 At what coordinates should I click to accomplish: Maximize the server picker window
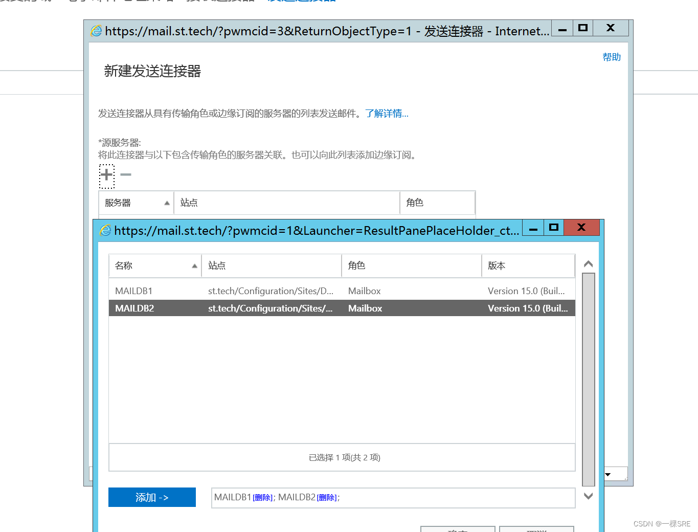(x=553, y=228)
